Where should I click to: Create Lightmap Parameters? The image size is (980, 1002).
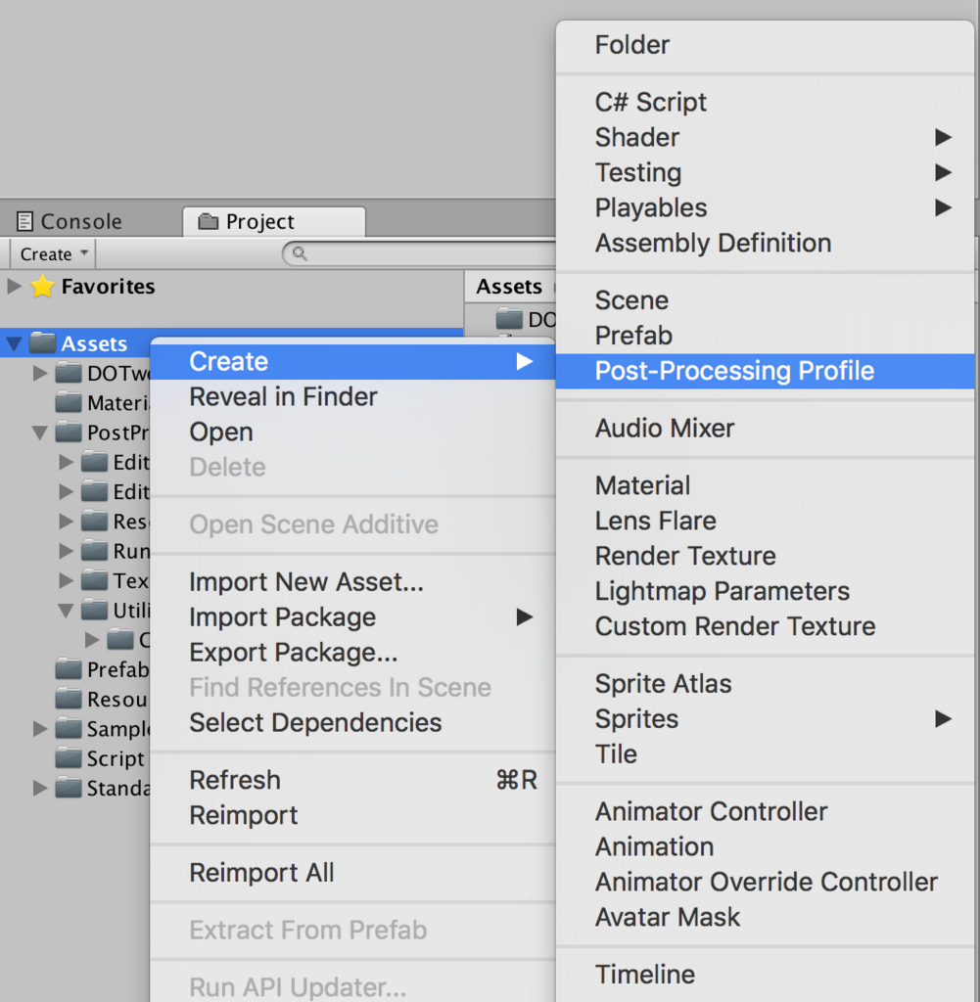[x=766, y=591]
